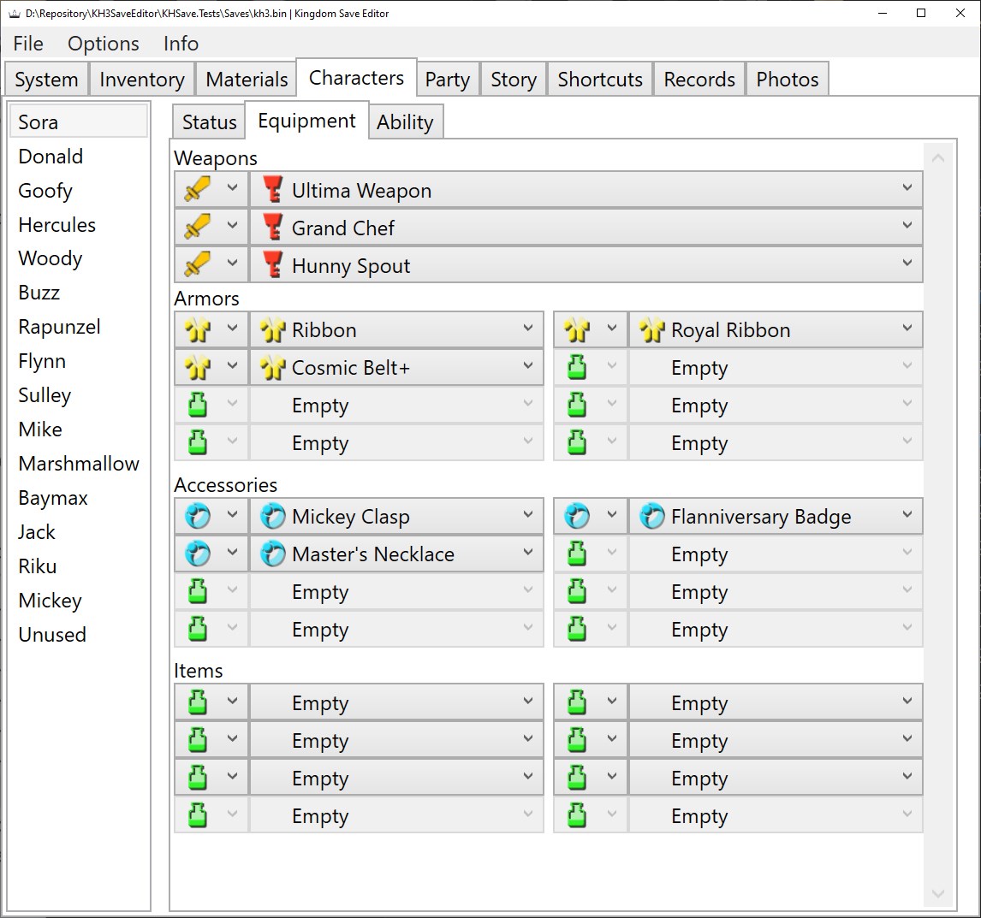Open the Status sub-tab
Screen dimensions: 981x918
(x=209, y=121)
